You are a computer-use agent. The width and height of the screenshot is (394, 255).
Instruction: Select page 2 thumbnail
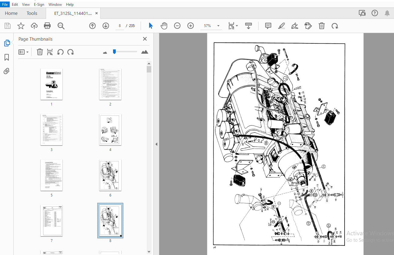110,84
